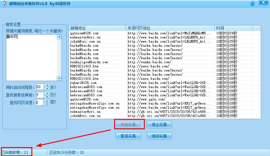Sort by the 邮箱地址 column header

[x=97, y=28]
